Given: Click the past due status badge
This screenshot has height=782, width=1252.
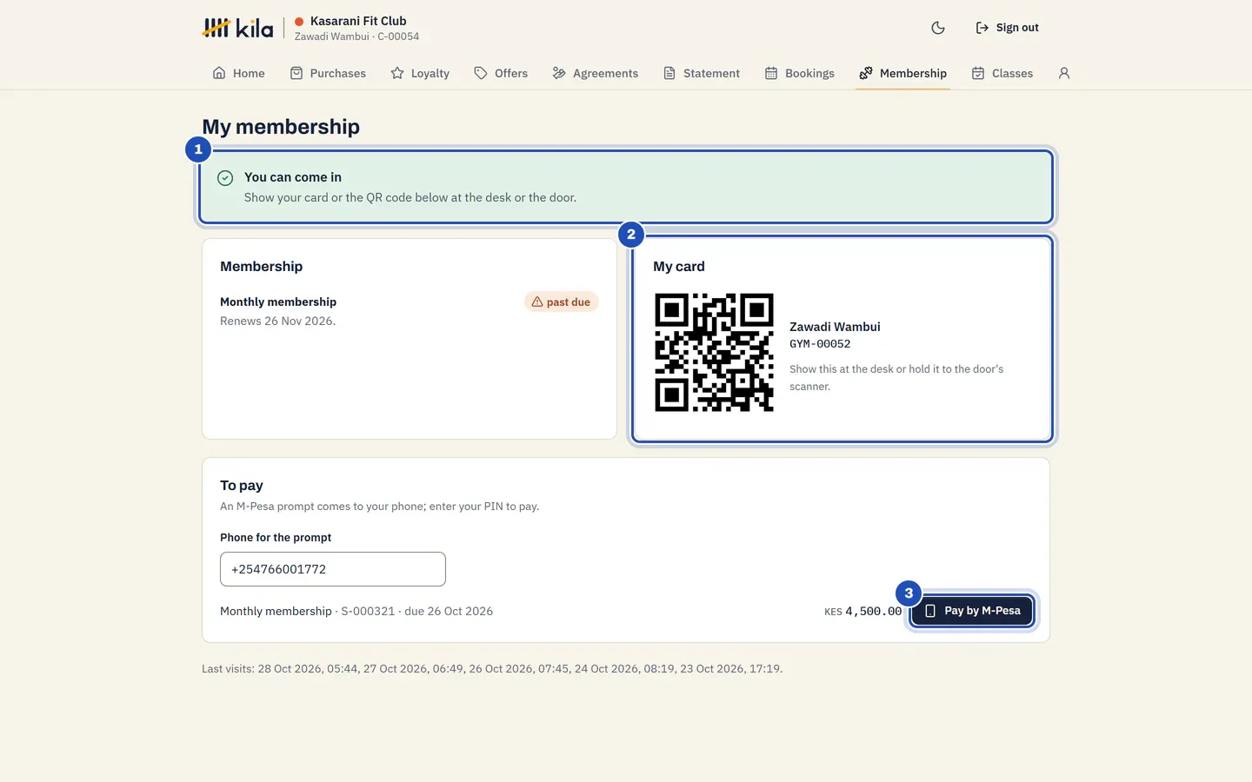Looking at the screenshot, I should point(562,302).
